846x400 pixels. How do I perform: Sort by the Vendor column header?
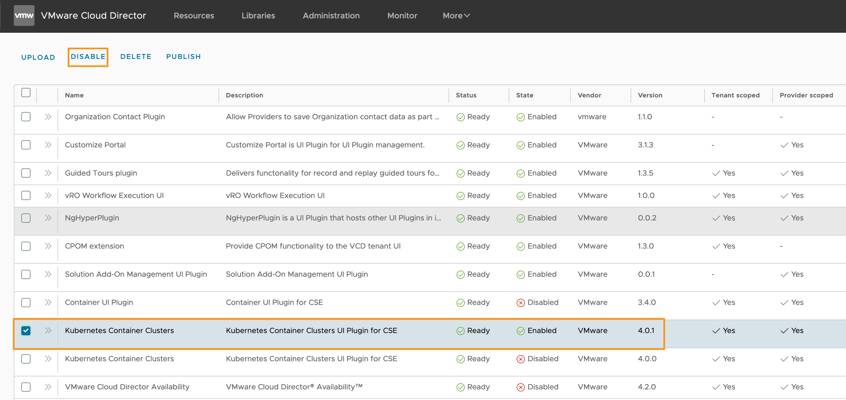589,95
